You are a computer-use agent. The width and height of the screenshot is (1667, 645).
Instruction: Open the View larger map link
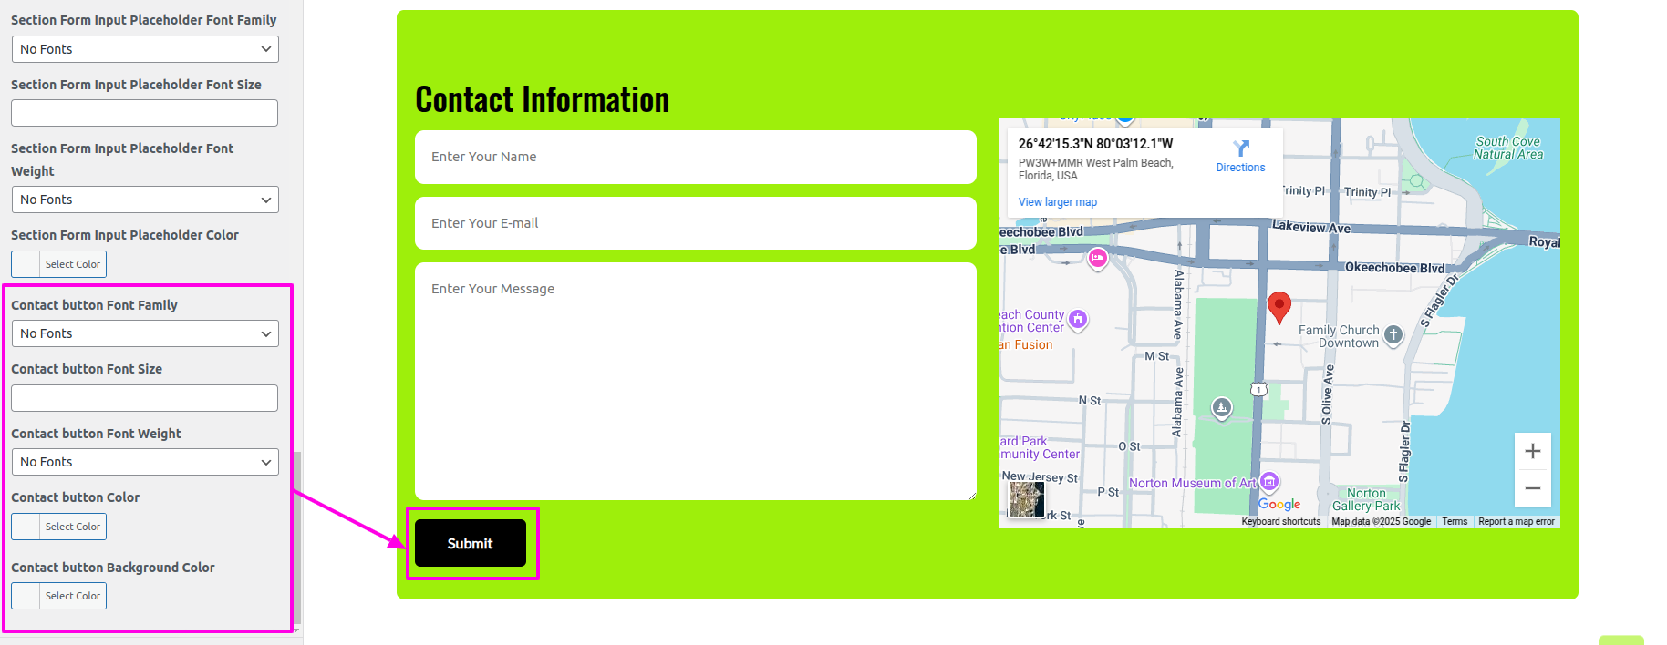coord(1057,202)
